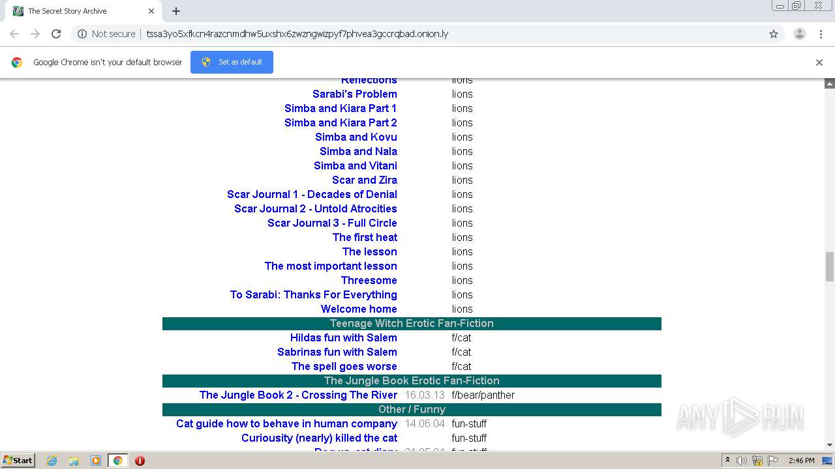Open Windows Media Player from taskbar
The width and height of the screenshot is (835, 469).
pyautogui.click(x=96, y=461)
